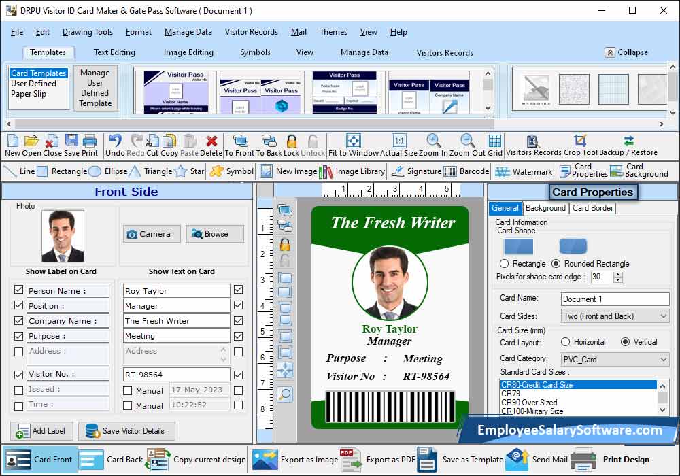
Task: Select Horizontal card layout
Action: click(565, 341)
